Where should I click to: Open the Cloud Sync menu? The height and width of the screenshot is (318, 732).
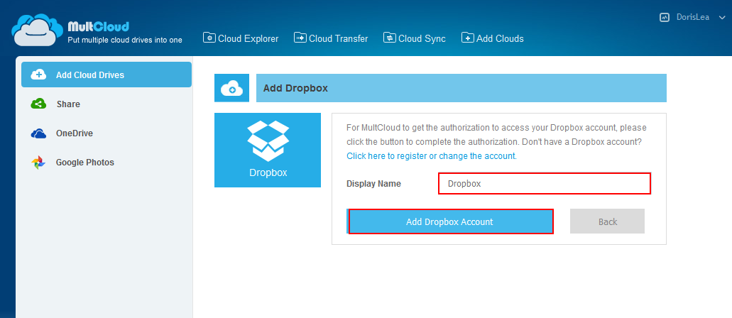tap(422, 38)
